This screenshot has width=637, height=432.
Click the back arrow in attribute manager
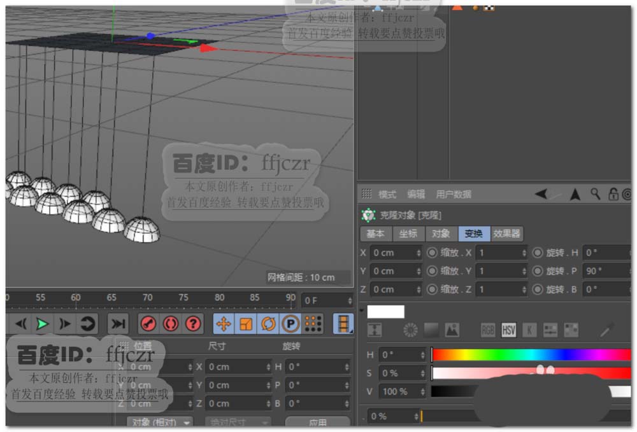coord(541,194)
